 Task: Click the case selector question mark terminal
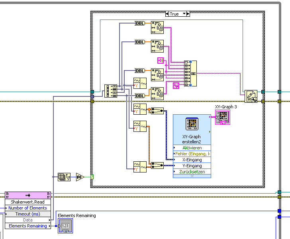92,177
